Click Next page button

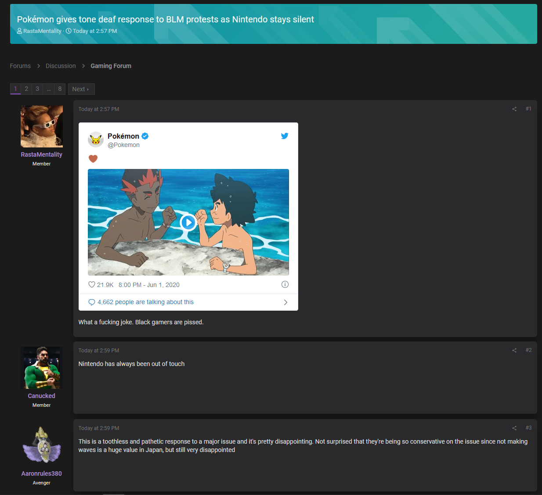coord(81,89)
